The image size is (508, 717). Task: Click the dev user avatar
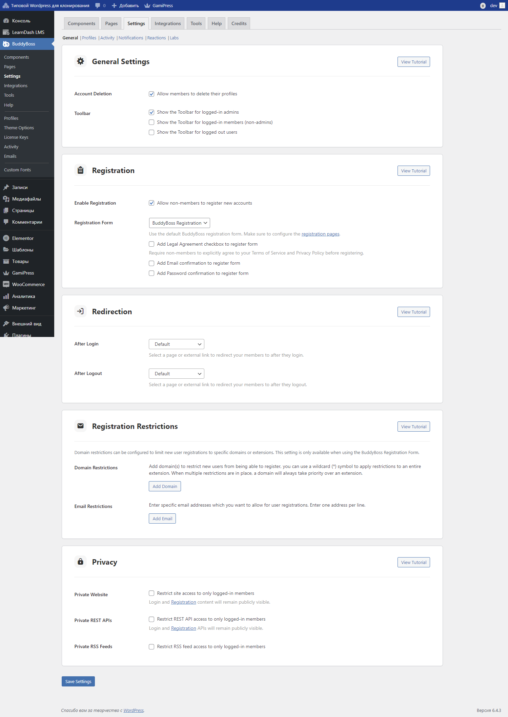[502, 5]
